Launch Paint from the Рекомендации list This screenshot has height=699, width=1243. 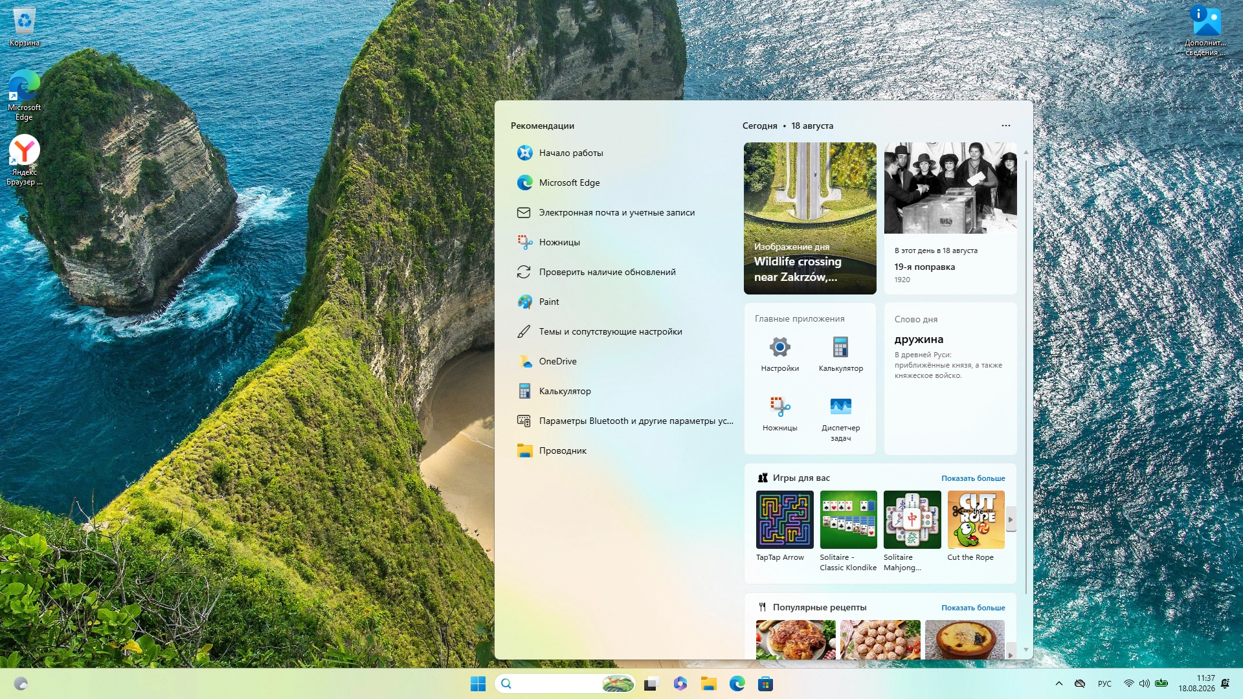point(621,302)
